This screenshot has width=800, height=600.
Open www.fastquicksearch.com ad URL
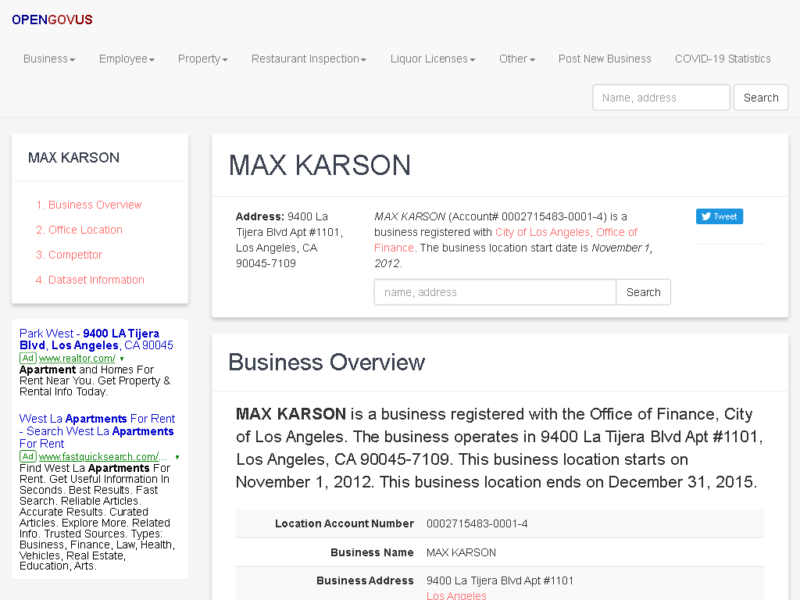tap(102, 456)
